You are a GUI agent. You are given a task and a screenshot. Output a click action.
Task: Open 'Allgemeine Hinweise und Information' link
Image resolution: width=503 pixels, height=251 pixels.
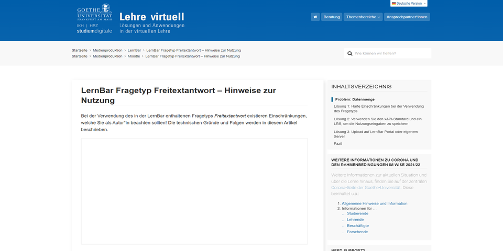click(374, 203)
